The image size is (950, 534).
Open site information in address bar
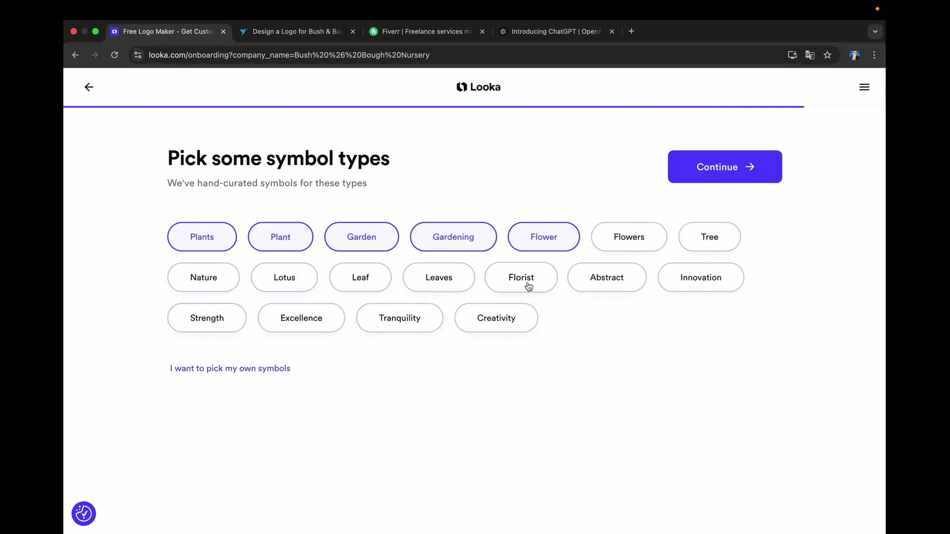pos(138,55)
